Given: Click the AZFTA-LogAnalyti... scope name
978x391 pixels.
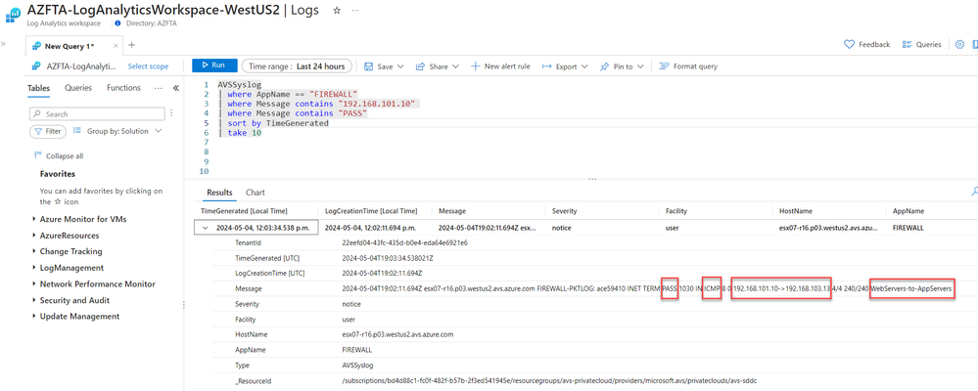Looking at the screenshot, I should pos(81,66).
